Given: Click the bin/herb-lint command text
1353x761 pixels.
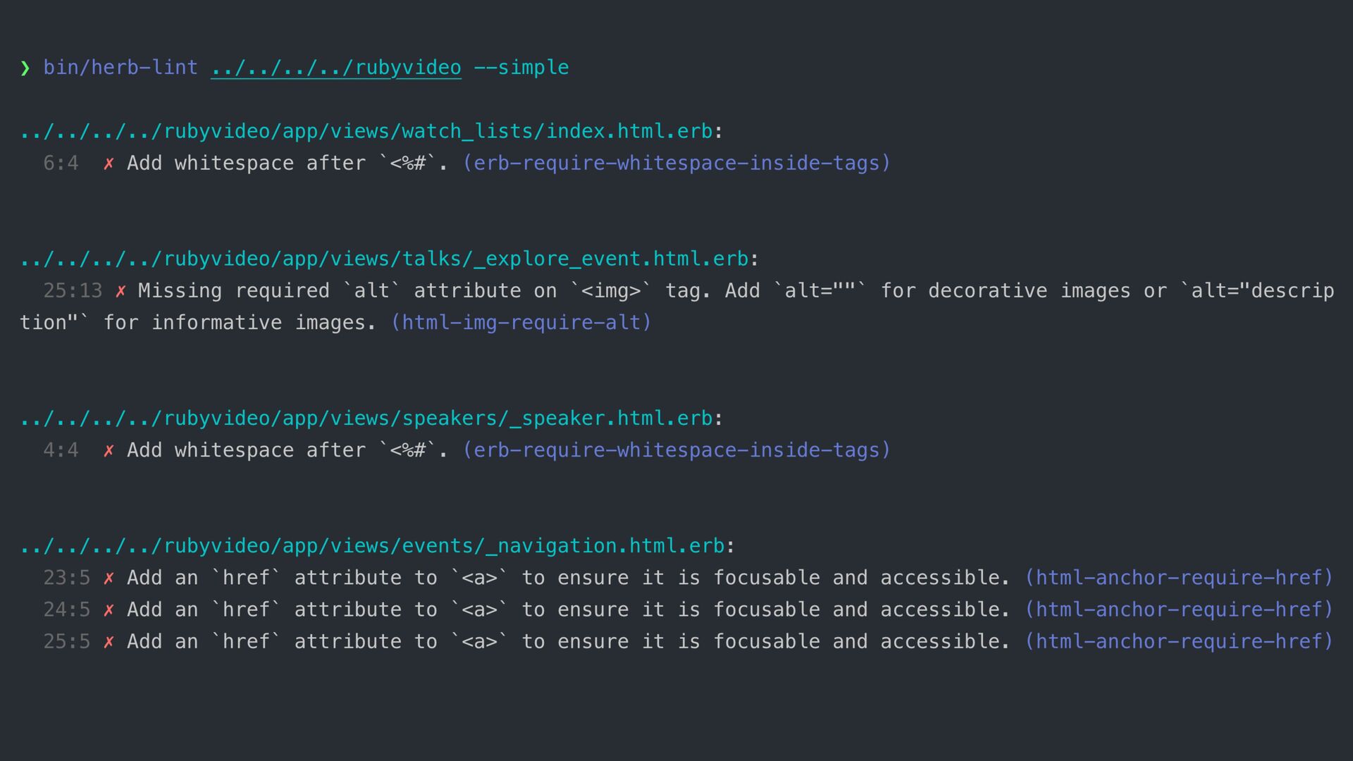Looking at the screenshot, I should pyautogui.click(x=121, y=68).
